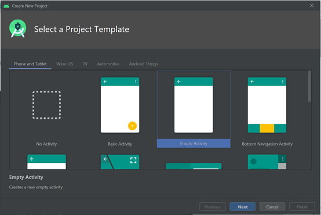Click the Previous button
This screenshot has height=215, width=321.
click(x=212, y=207)
